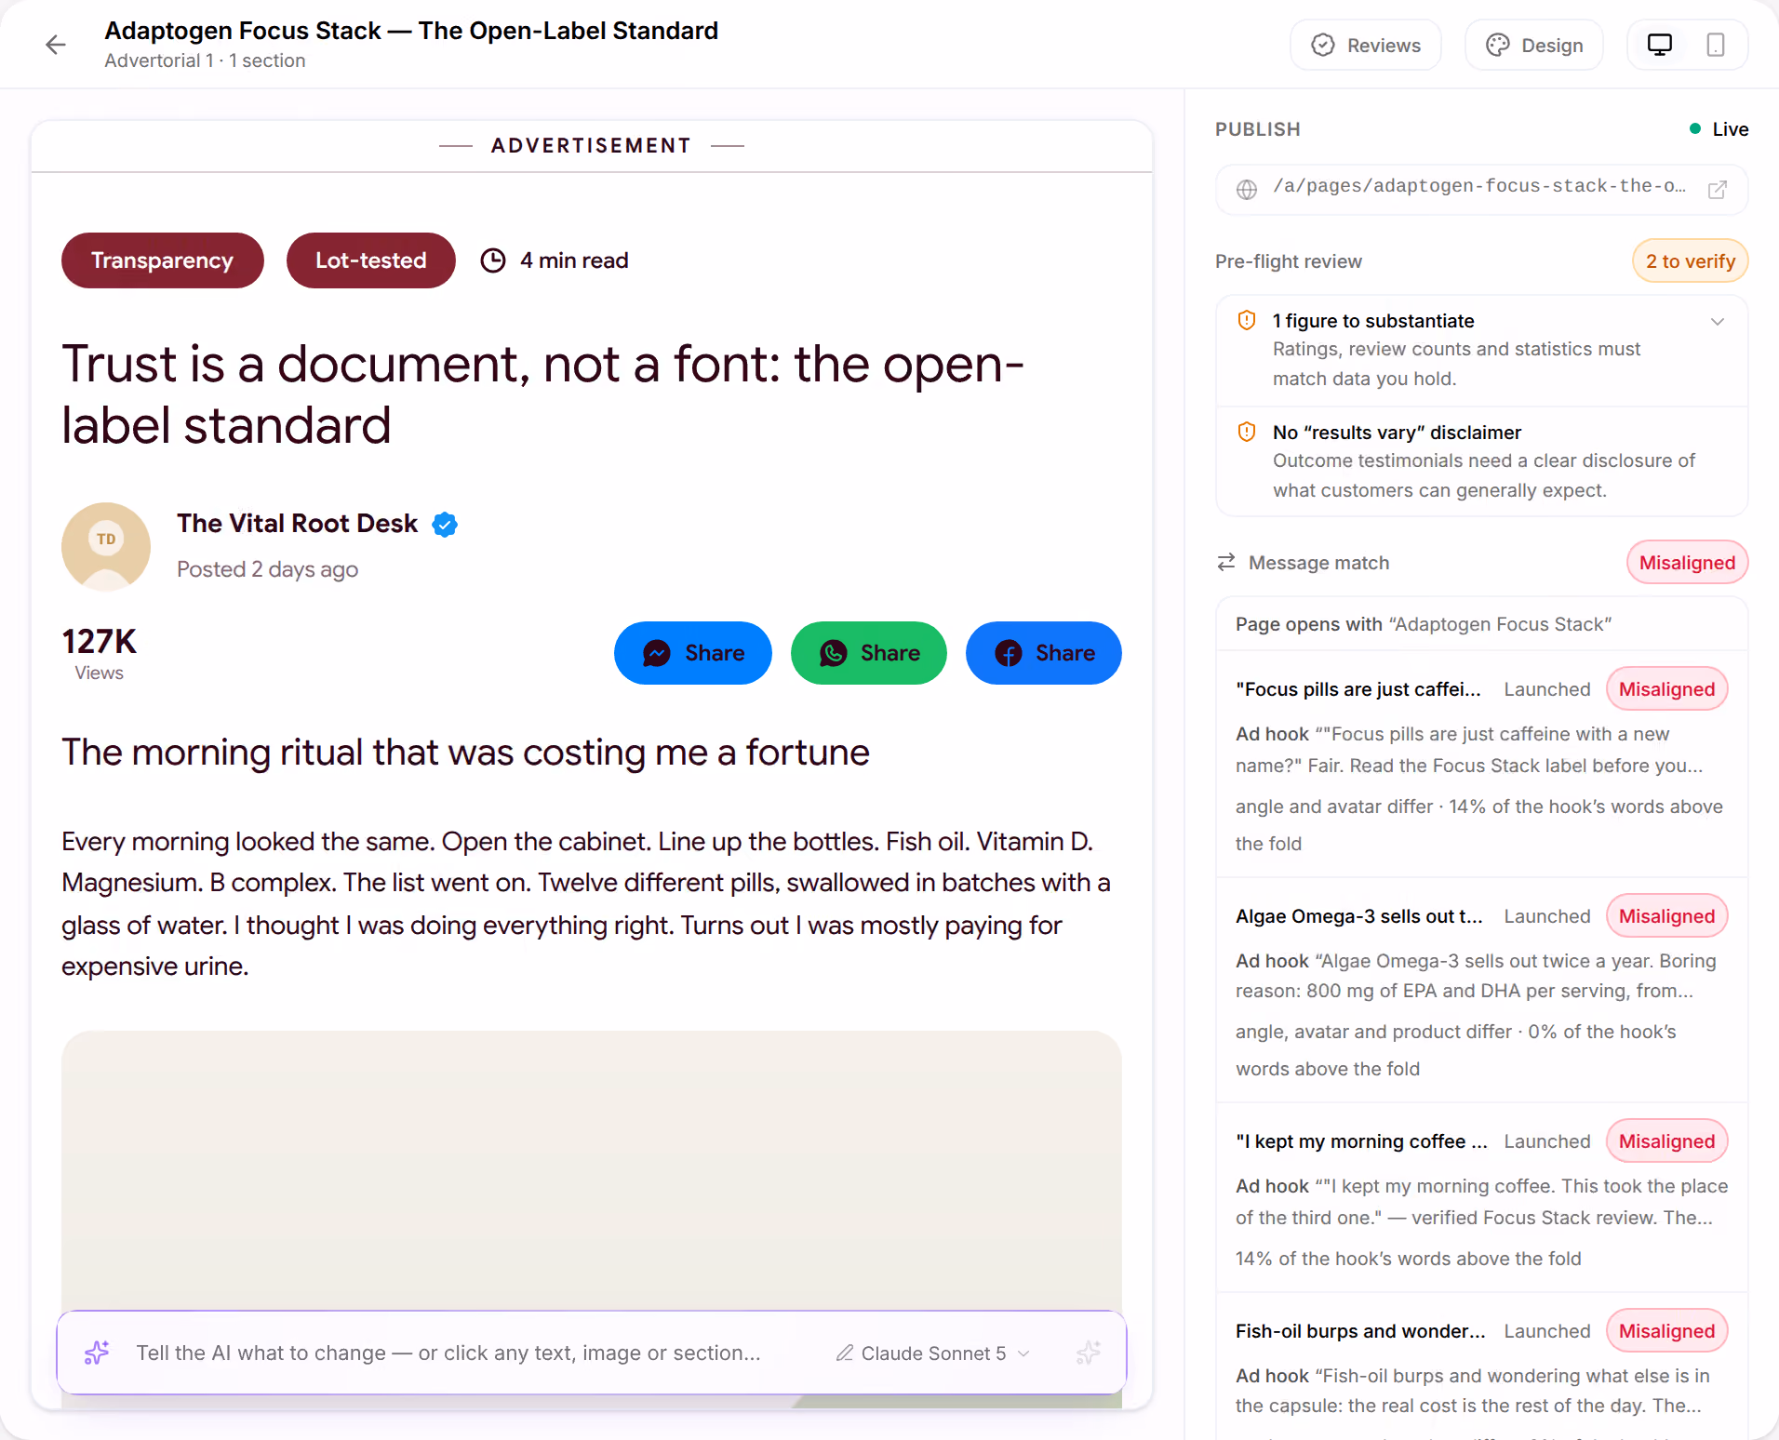Click the 2 to verify badge

pyautogui.click(x=1690, y=261)
